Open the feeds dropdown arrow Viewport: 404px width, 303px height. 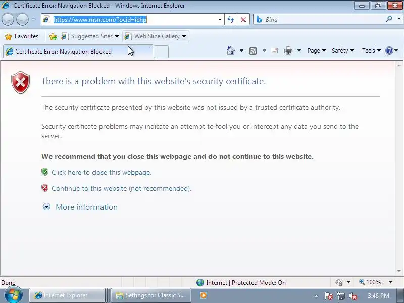coord(264,50)
